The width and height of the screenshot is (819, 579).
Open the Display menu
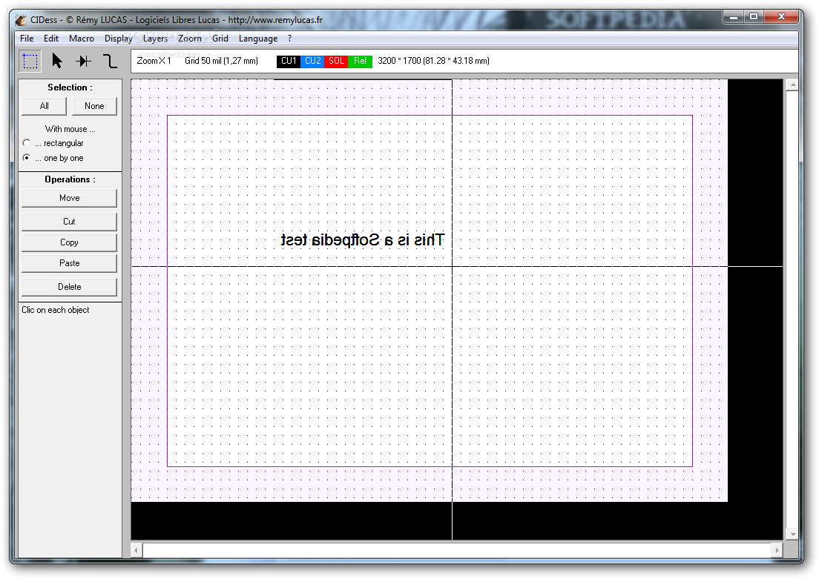pyautogui.click(x=118, y=38)
